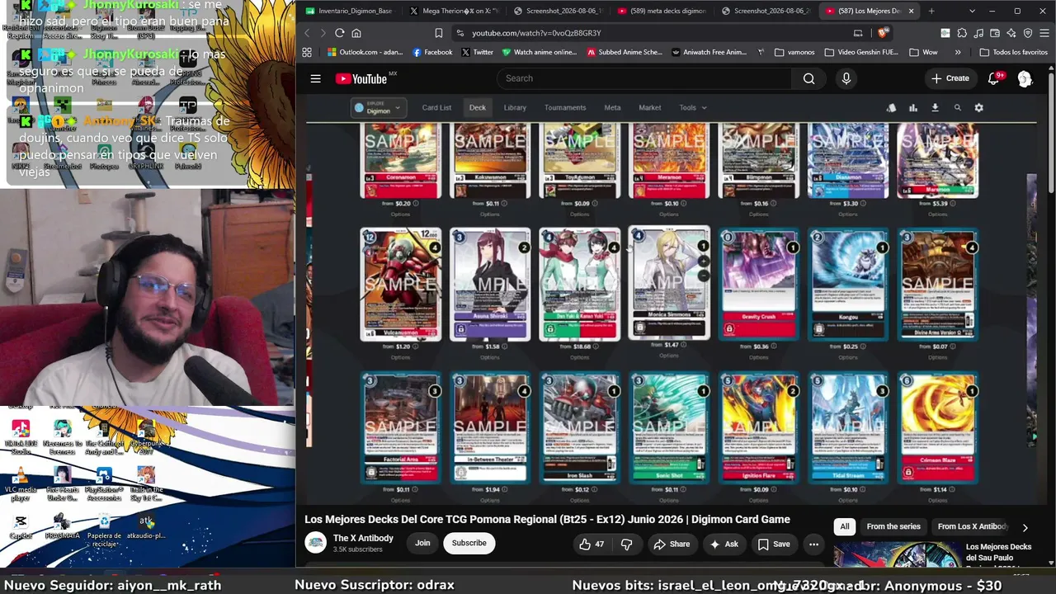The image size is (1056, 594).
Task: Open the YouTube guide hamburger menu
Action: pos(315,78)
